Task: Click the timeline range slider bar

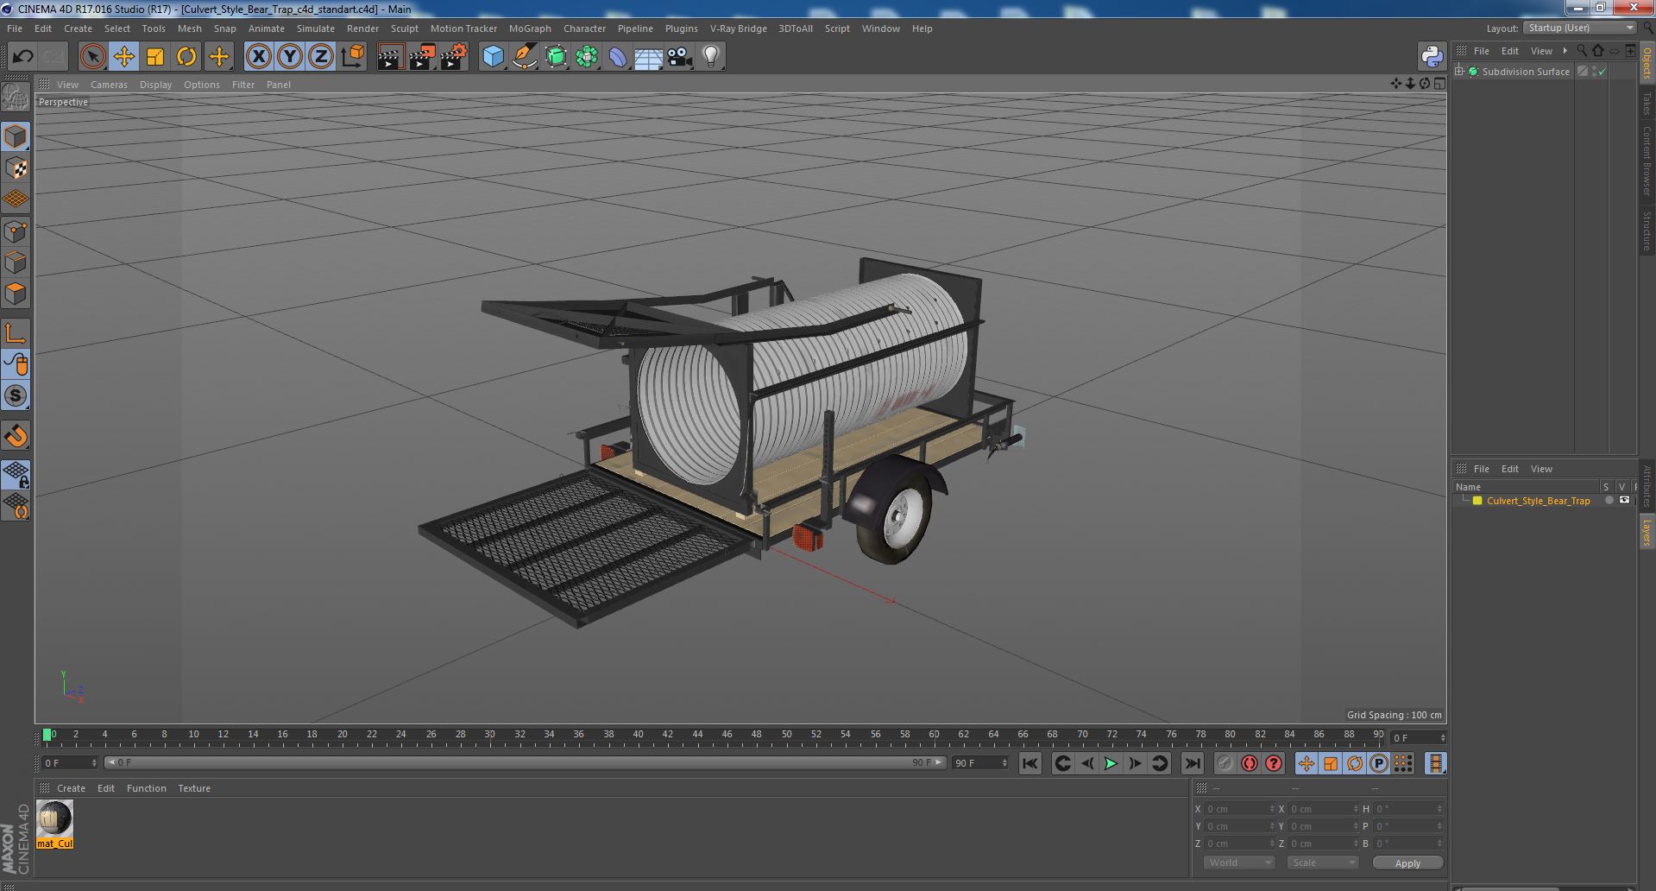Action: [525, 763]
